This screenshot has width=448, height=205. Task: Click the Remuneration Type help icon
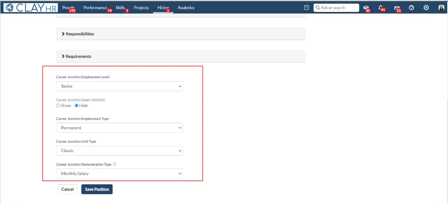[115, 164]
